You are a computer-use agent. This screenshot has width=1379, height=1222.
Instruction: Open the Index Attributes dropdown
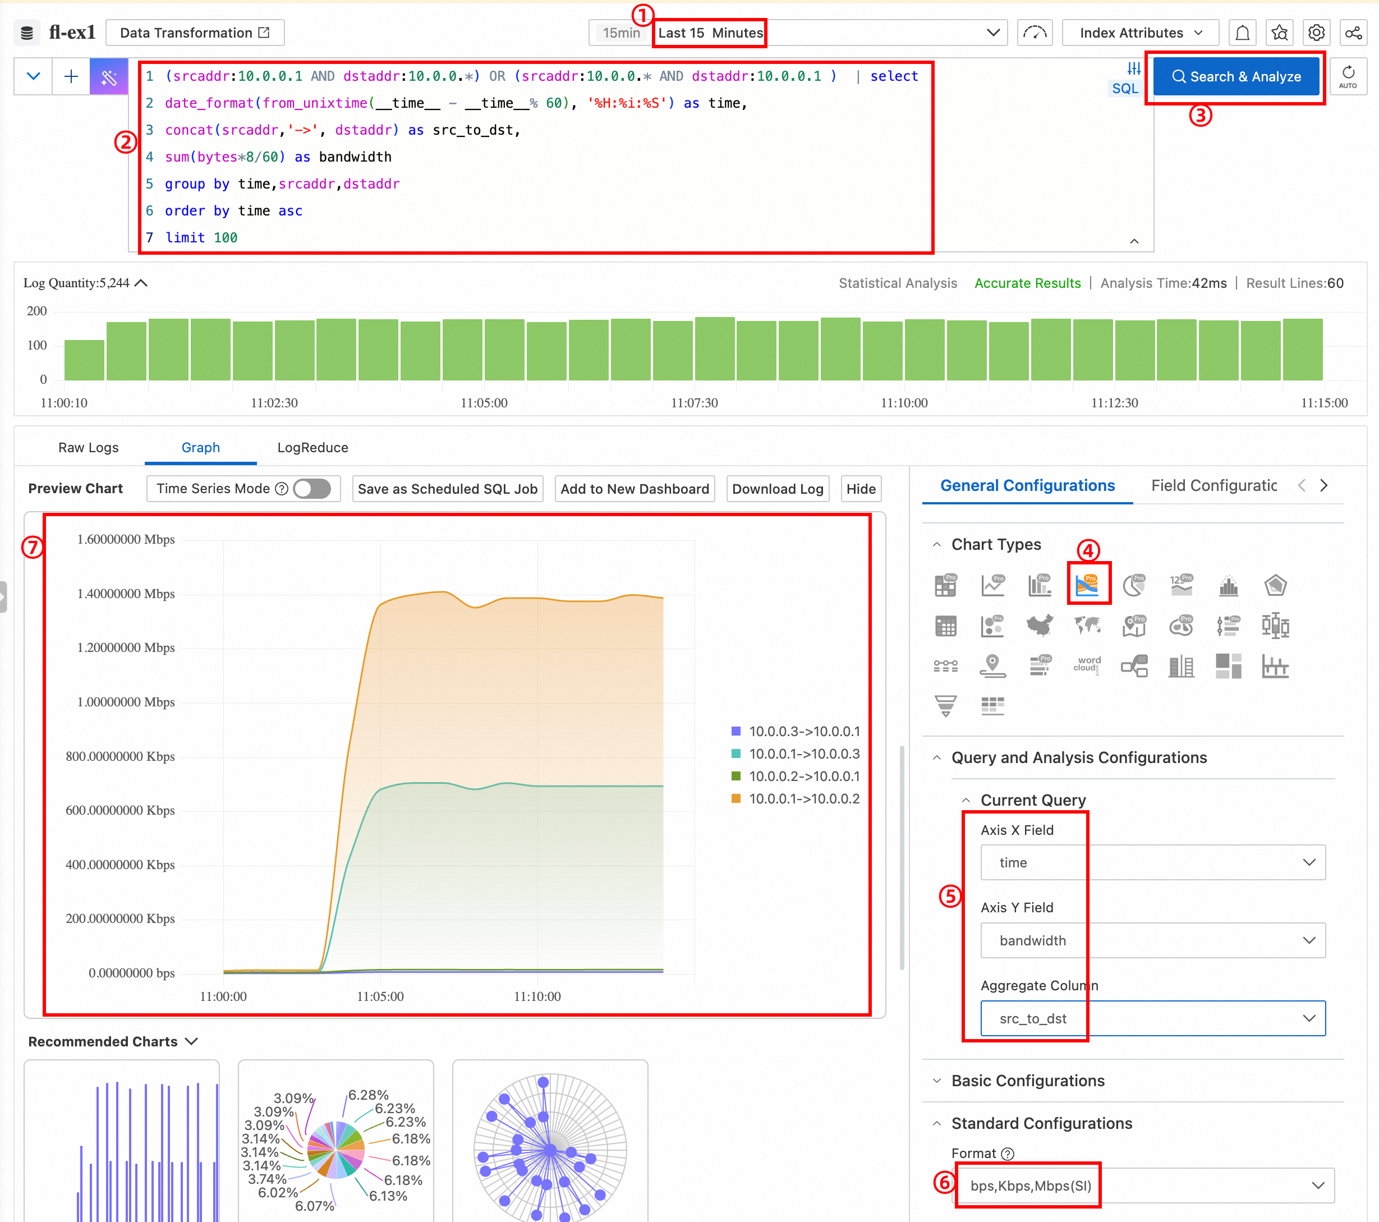tap(1139, 33)
